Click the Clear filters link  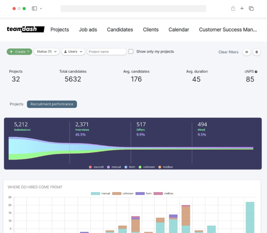228,52
